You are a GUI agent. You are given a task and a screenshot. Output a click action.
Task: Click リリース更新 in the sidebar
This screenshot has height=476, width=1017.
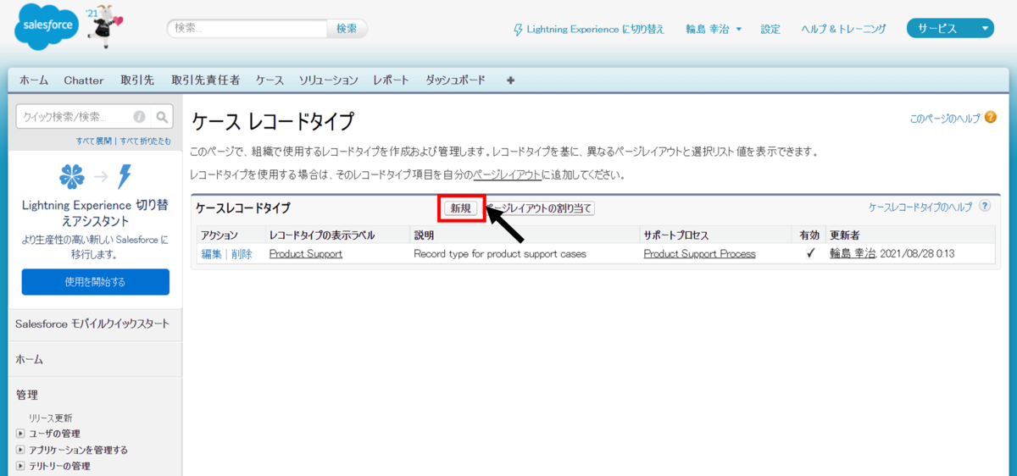[x=51, y=418]
